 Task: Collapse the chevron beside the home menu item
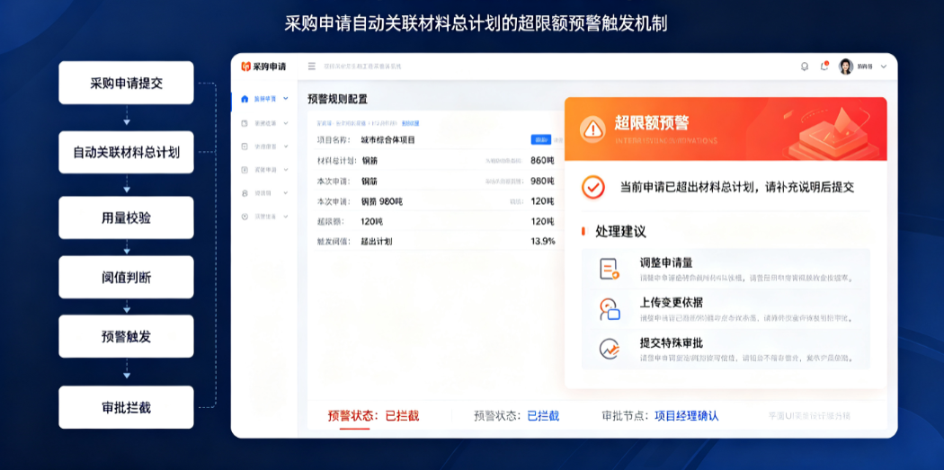285,98
